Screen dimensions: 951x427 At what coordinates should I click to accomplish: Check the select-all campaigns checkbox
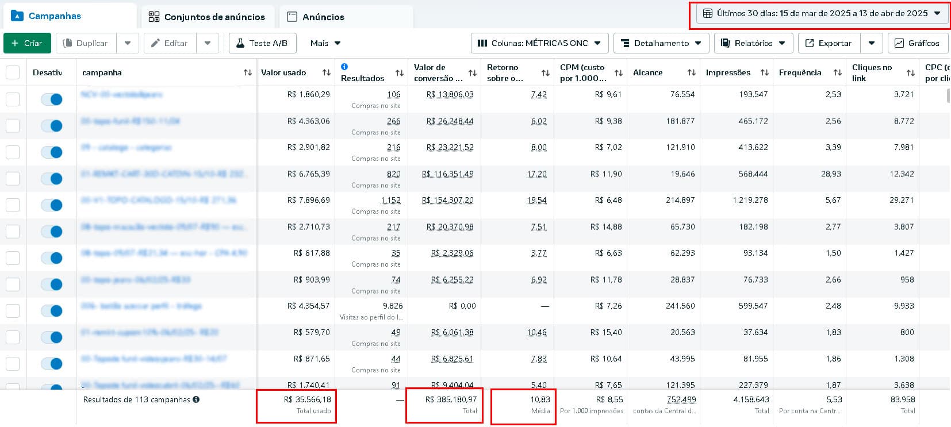[x=13, y=72]
